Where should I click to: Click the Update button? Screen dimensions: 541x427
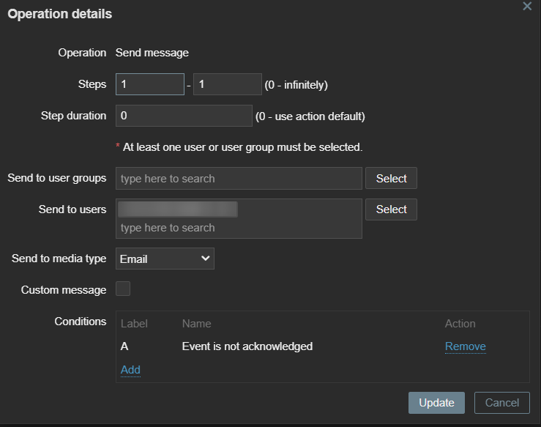(436, 403)
